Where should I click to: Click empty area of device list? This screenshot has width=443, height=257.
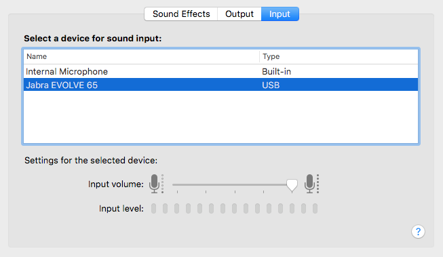[x=220, y=117]
